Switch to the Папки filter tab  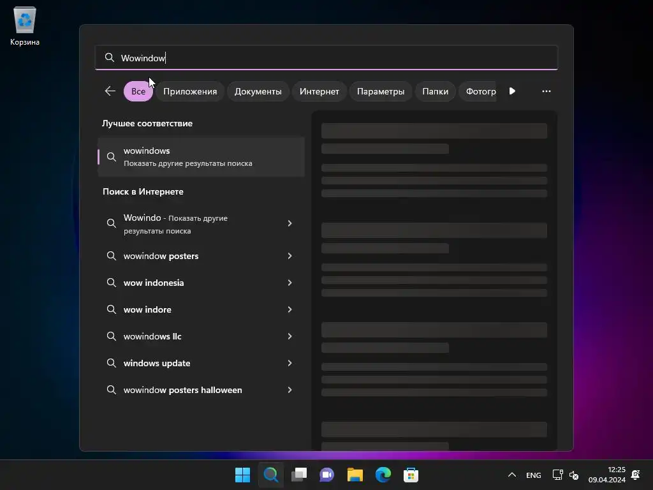(435, 91)
